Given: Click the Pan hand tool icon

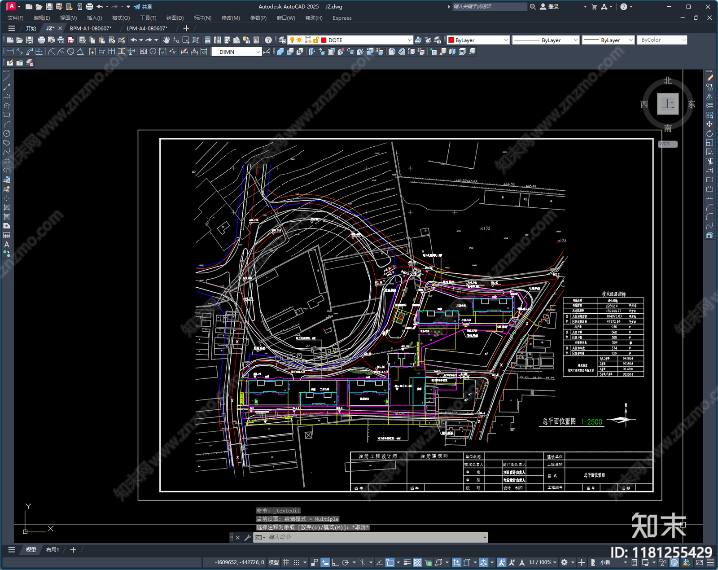Looking at the screenshot, I should [166, 40].
